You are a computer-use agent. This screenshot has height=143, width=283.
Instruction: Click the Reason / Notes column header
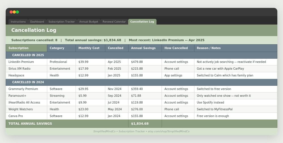(236, 48)
